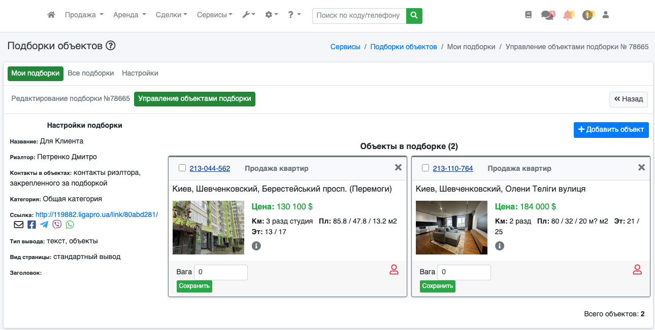Share the selection link via Telegram icon

(x=44, y=225)
